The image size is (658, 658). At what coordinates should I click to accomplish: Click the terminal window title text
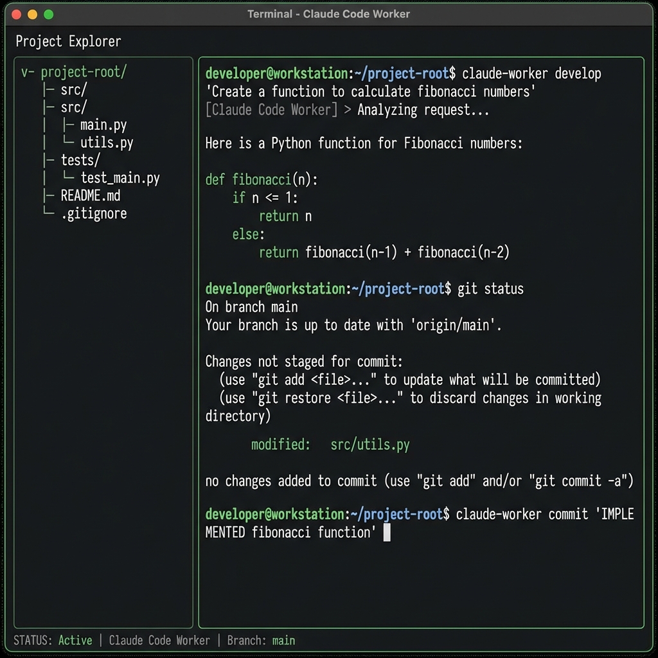tap(328, 14)
